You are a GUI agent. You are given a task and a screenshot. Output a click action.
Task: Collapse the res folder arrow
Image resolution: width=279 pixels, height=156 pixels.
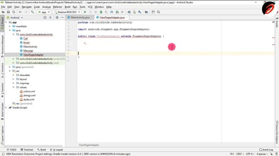coord(10,71)
